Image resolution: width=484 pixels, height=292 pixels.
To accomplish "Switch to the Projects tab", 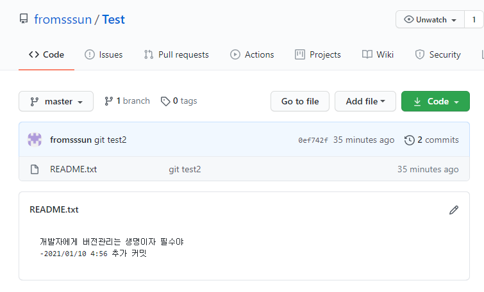I will (x=317, y=54).
